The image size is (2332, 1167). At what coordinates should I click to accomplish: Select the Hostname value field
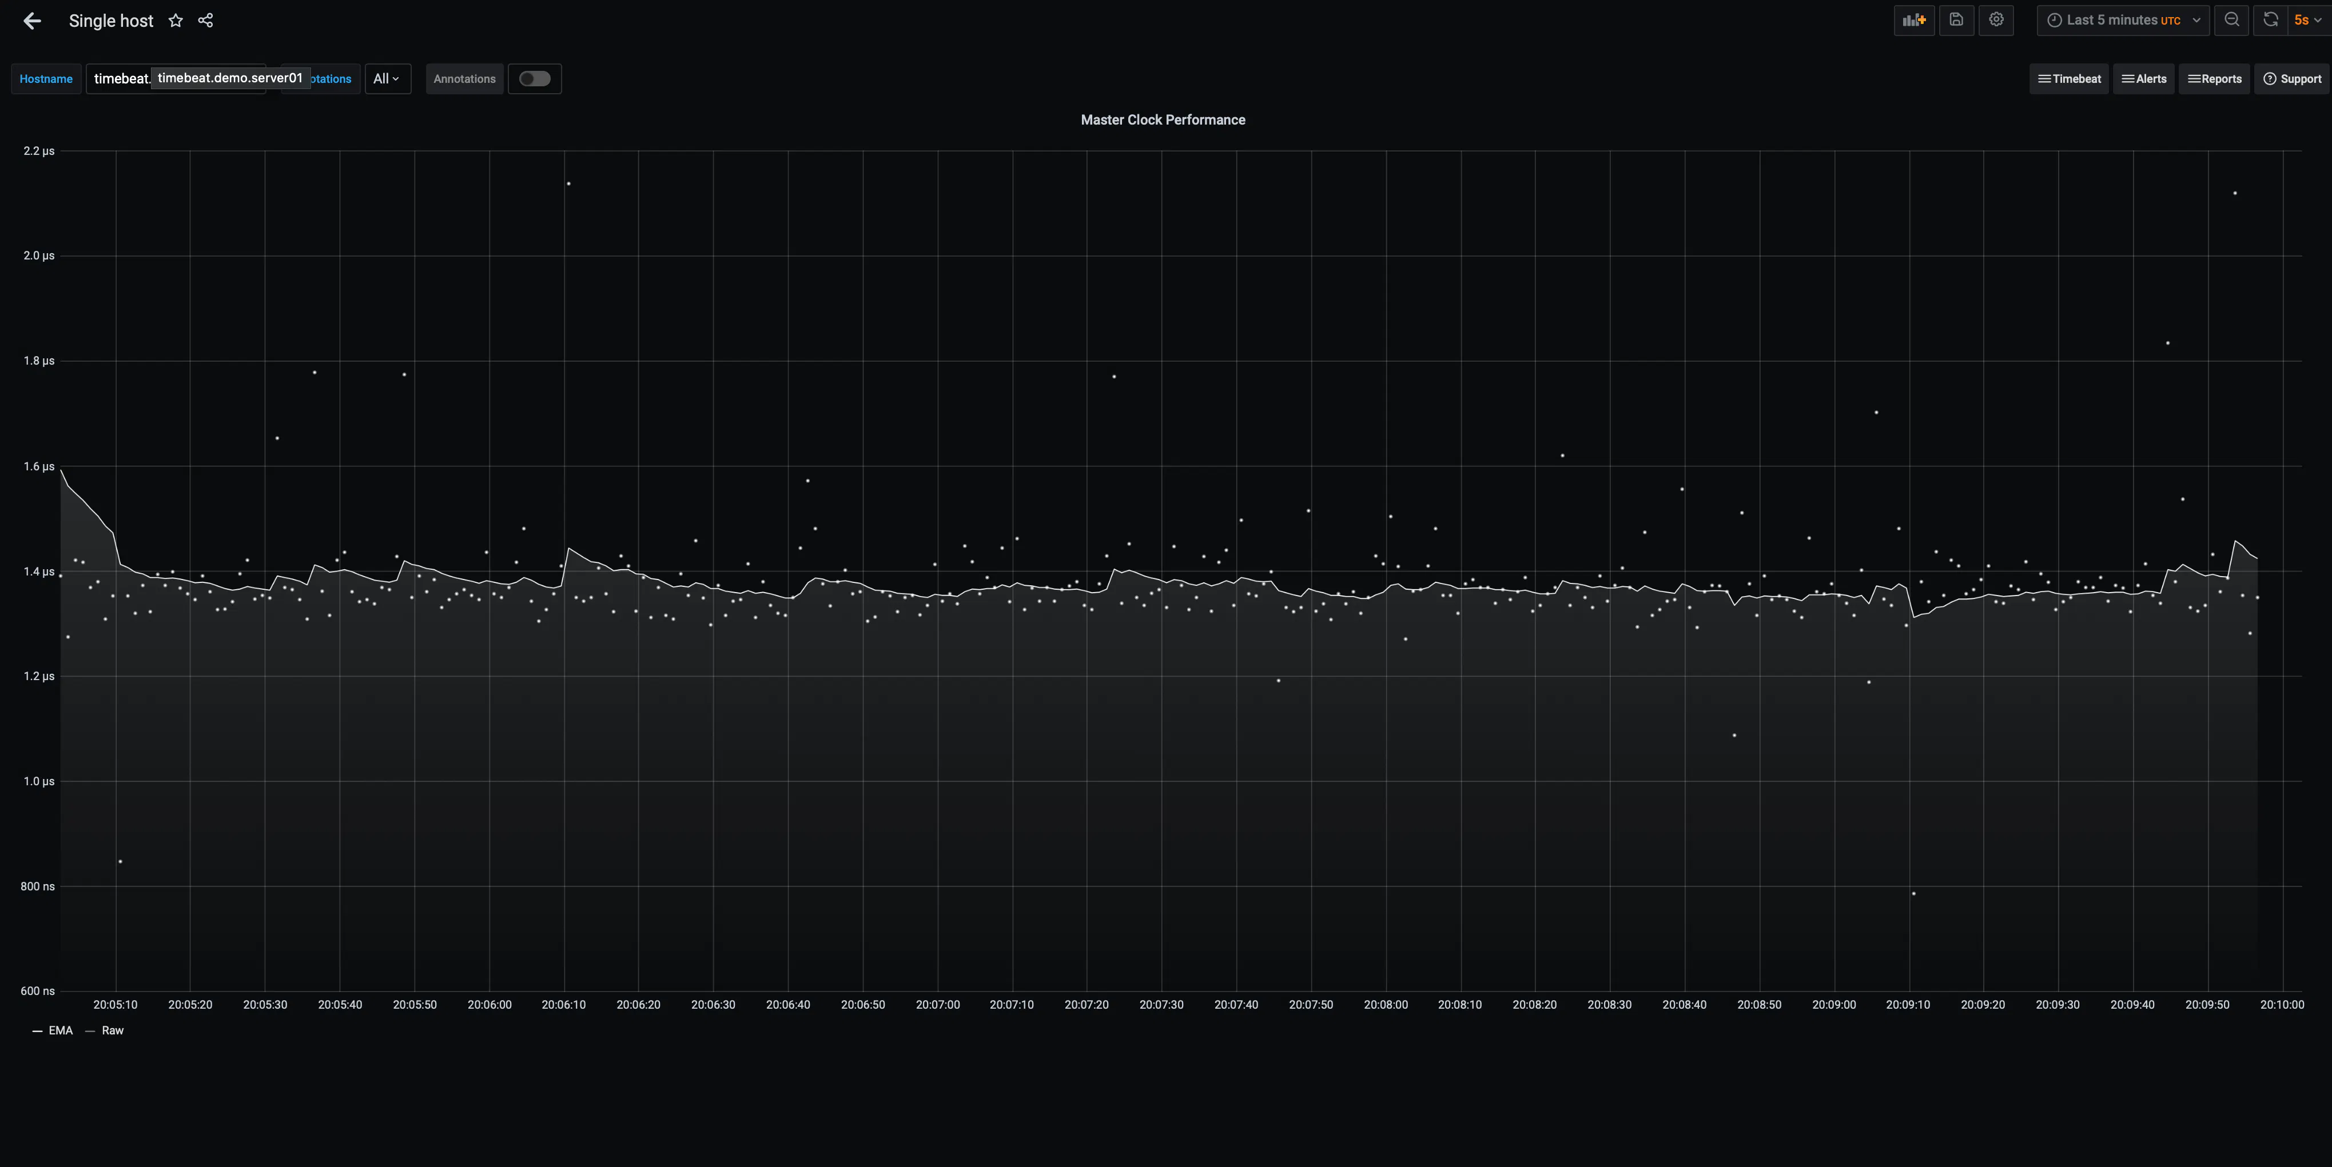click(176, 79)
